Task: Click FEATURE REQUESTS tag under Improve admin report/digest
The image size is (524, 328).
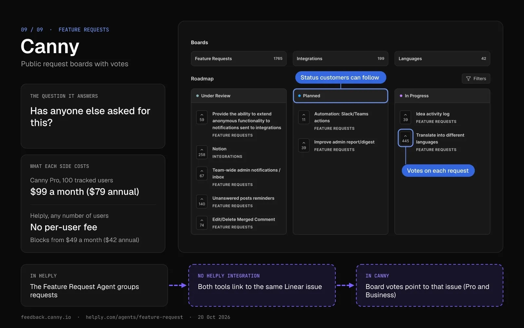Action: click(334, 150)
